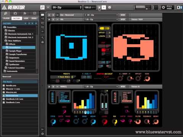The image size is (183, 137).
Task: Flip the yellow switch above OFFSET
Action: click(x=104, y=29)
